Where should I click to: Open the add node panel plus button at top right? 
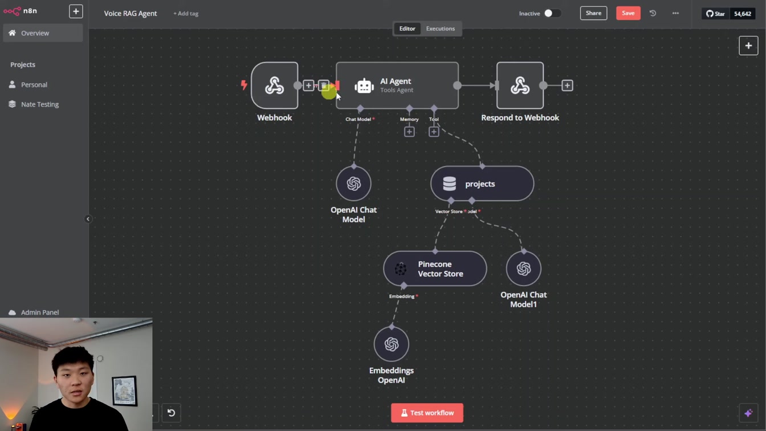(748, 46)
